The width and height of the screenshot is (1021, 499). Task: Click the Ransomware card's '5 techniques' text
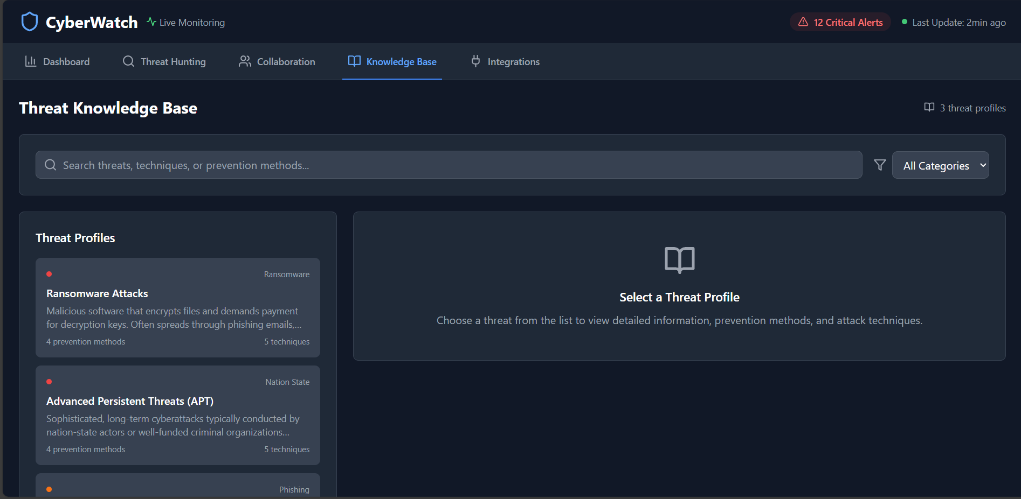tap(287, 342)
